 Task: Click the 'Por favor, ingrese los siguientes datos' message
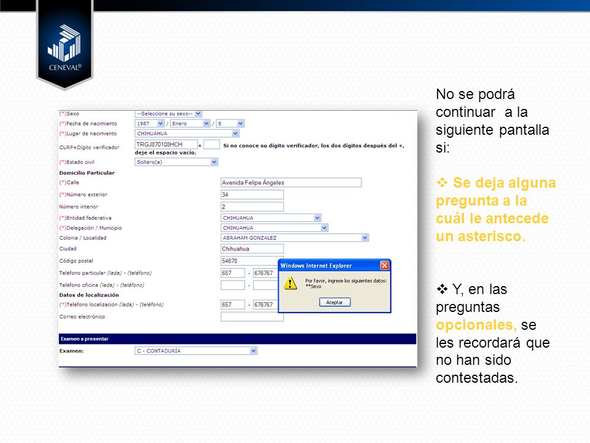click(x=346, y=281)
